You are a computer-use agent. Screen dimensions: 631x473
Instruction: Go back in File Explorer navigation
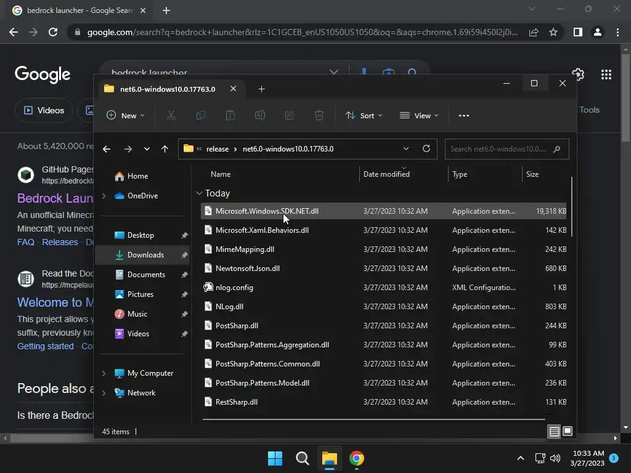click(107, 149)
